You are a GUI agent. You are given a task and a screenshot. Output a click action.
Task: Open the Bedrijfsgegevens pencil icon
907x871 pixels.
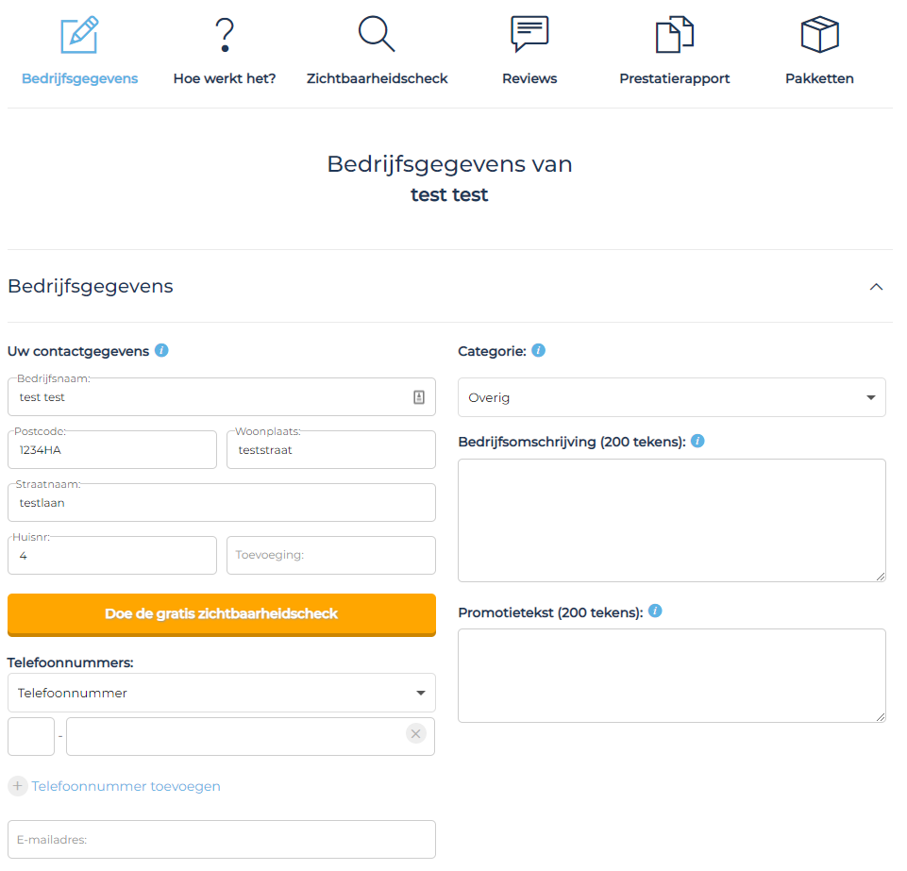pyautogui.click(x=79, y=35)
